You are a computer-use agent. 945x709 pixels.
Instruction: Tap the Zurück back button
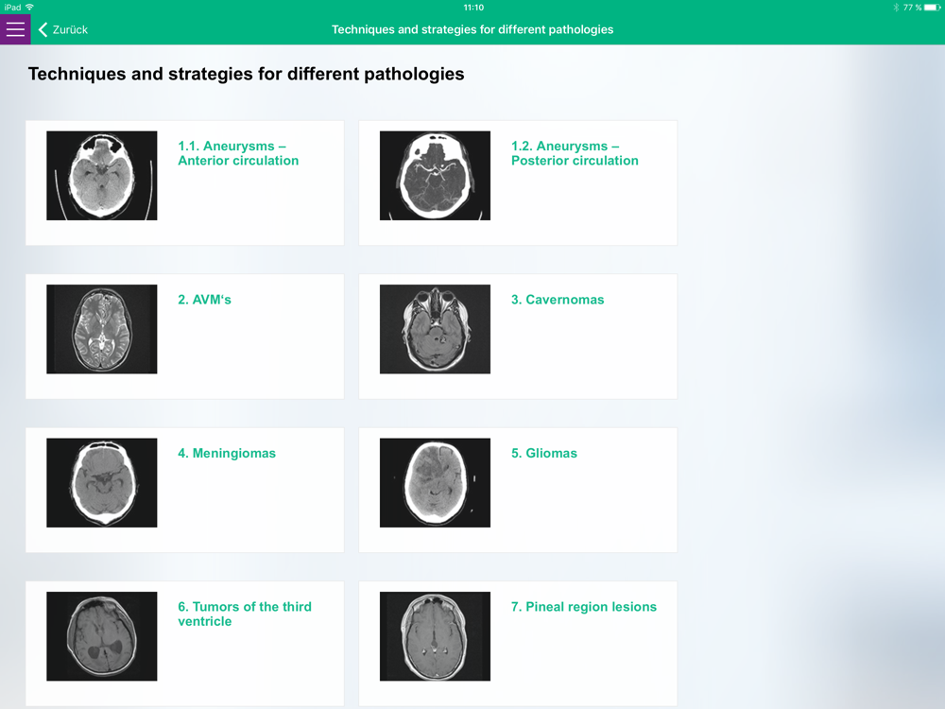point(63,29)
